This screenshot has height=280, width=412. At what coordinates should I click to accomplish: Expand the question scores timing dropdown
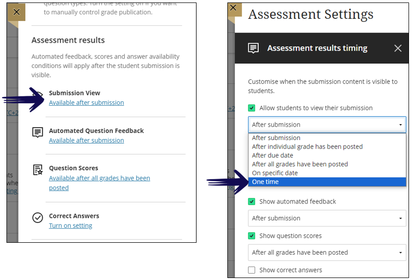pyautogui.click(x=327, y=252)
